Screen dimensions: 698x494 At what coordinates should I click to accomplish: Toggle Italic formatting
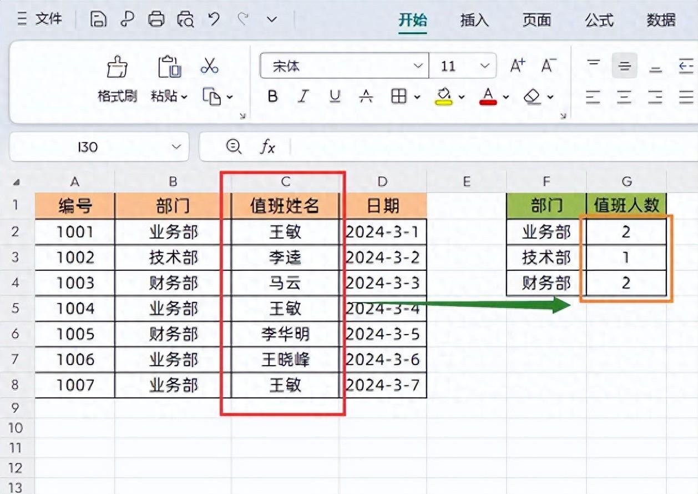click(x=303, y=97)
